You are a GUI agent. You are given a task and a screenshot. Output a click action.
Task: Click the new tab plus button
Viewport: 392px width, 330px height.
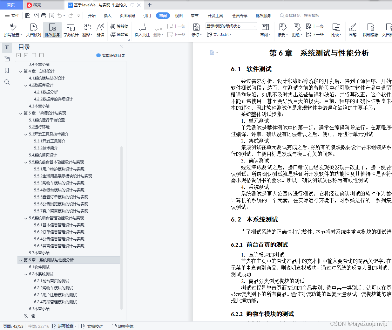[x=150, y=5]
